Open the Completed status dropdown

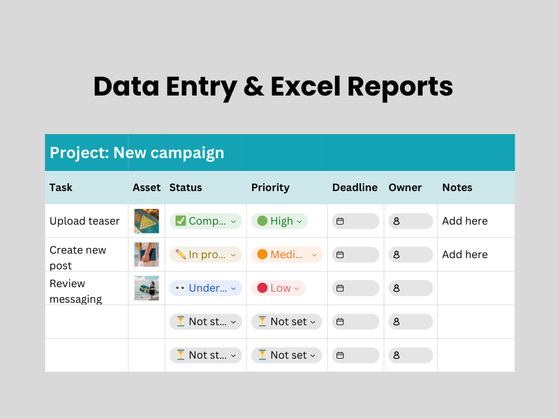[x=206, y=221]
